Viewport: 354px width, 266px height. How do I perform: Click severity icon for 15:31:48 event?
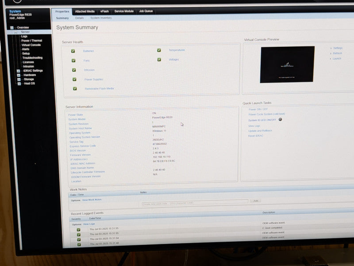tap(79, 245)
